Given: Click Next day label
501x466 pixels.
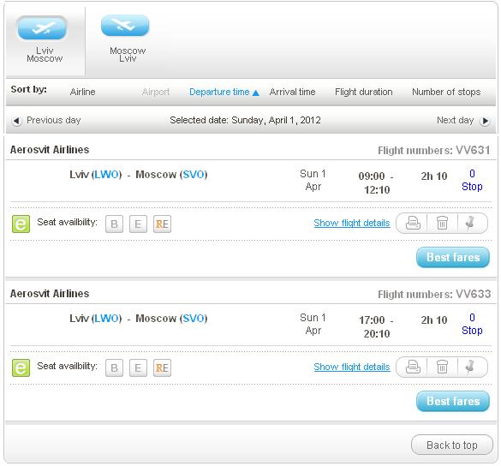Looking at the screenshot, I should pos(455,120).
